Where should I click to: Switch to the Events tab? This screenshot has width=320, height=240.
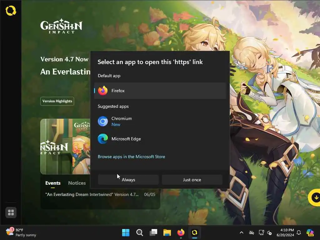point(53,183)
